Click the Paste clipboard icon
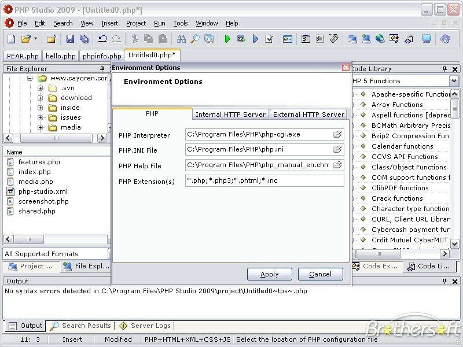 pyautogui.click(x=163, y=39)
